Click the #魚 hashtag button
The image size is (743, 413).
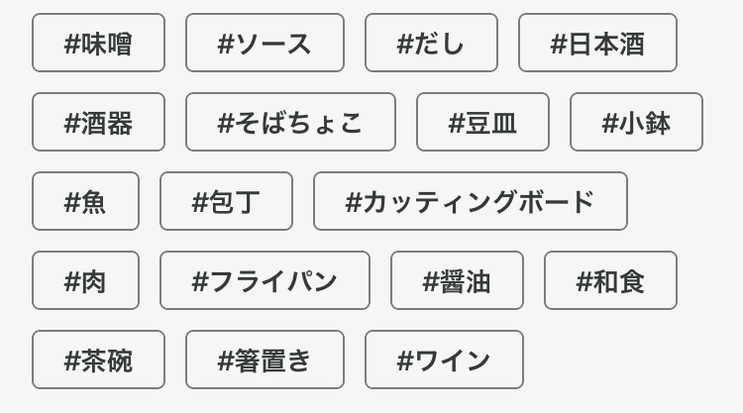[x=85, y=202]
